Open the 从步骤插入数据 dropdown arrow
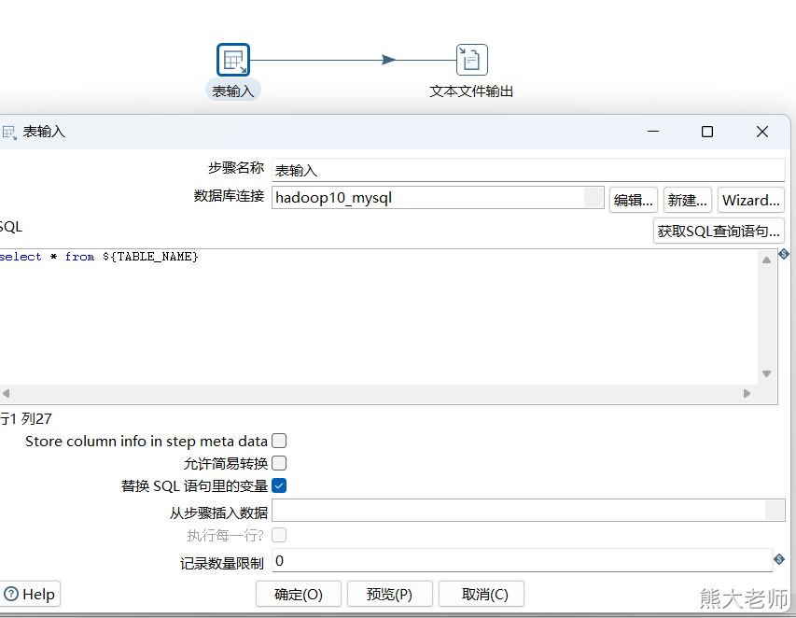 point(775,511)
